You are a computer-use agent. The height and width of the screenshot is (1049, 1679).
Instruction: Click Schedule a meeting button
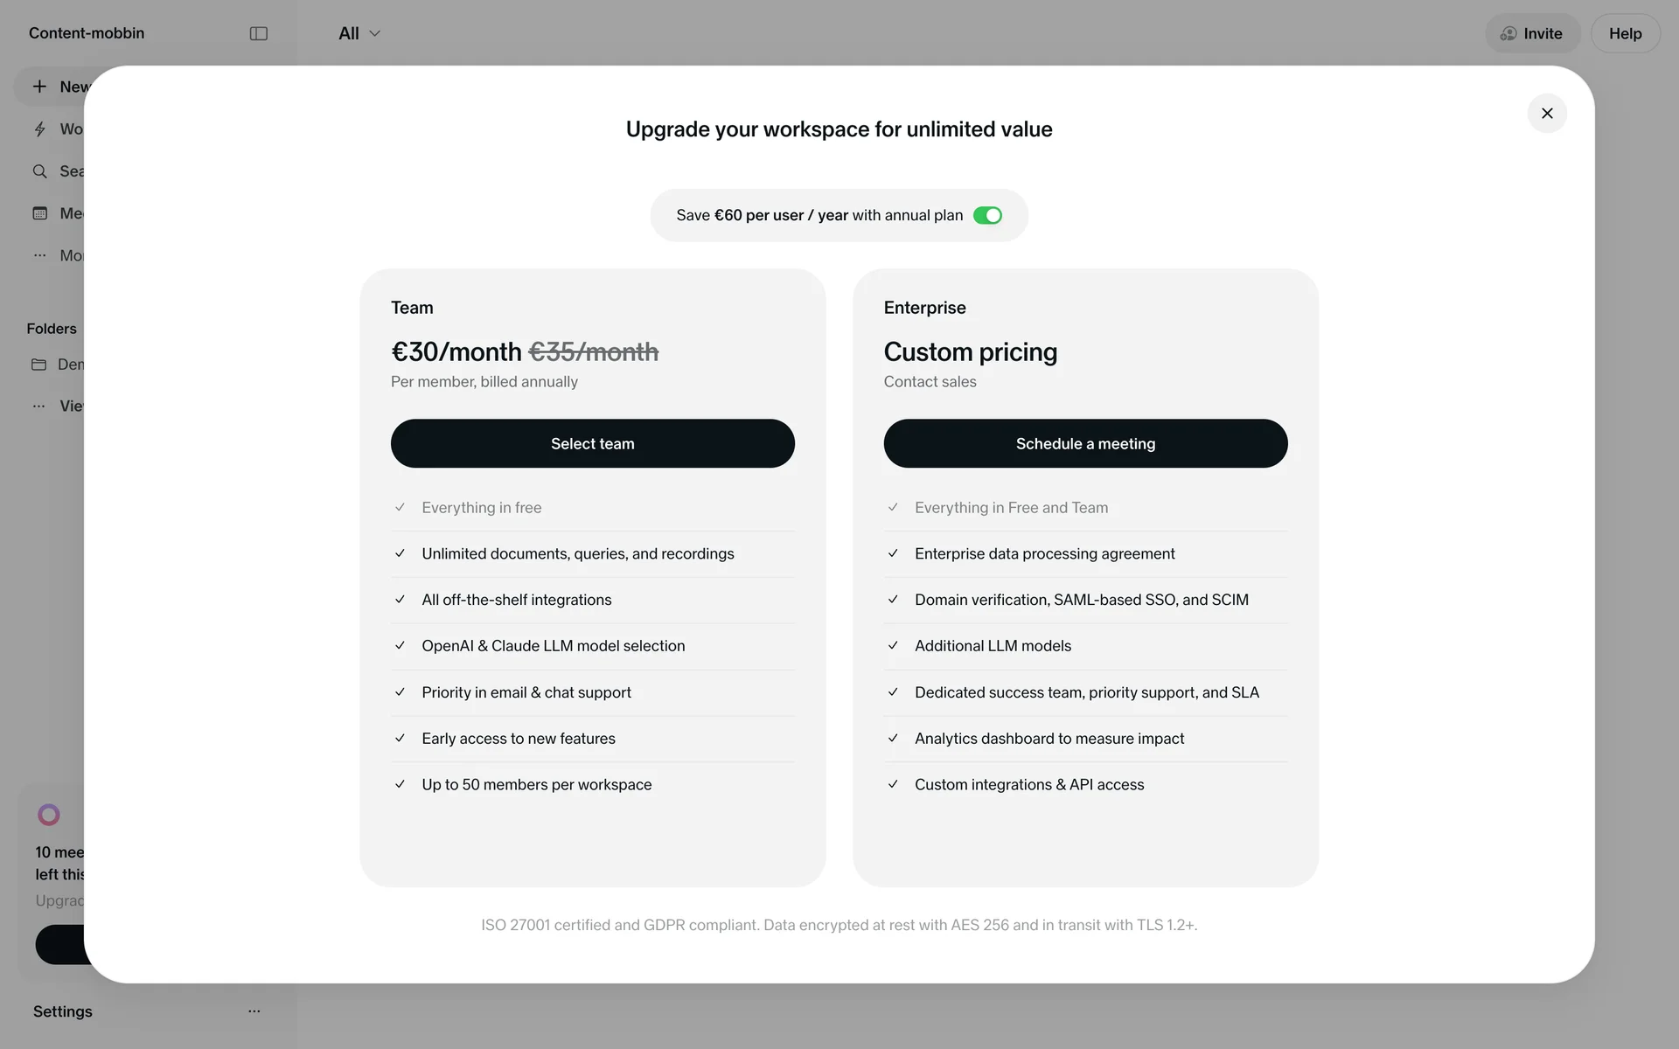pos(1084,443)
